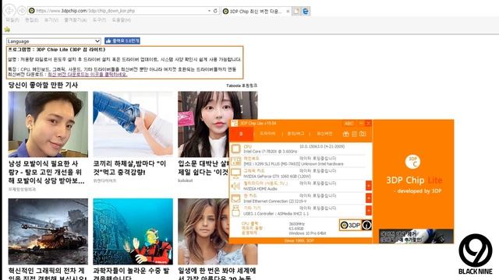Click the 남성 모발이식 article headline
The width and height of the screenshot is (499, 280).
[x=46, y=173]
